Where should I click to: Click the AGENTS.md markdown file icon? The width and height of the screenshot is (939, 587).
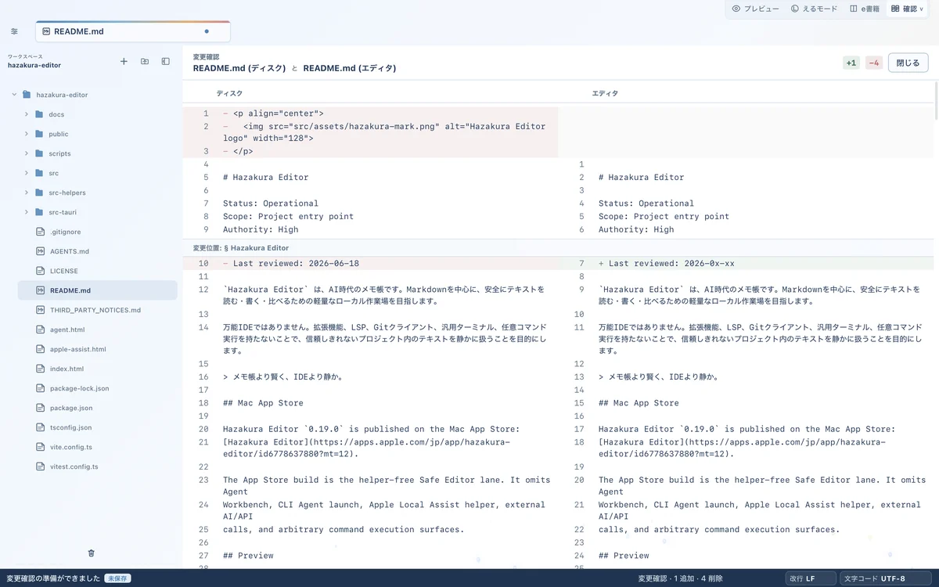pos(41,251)
